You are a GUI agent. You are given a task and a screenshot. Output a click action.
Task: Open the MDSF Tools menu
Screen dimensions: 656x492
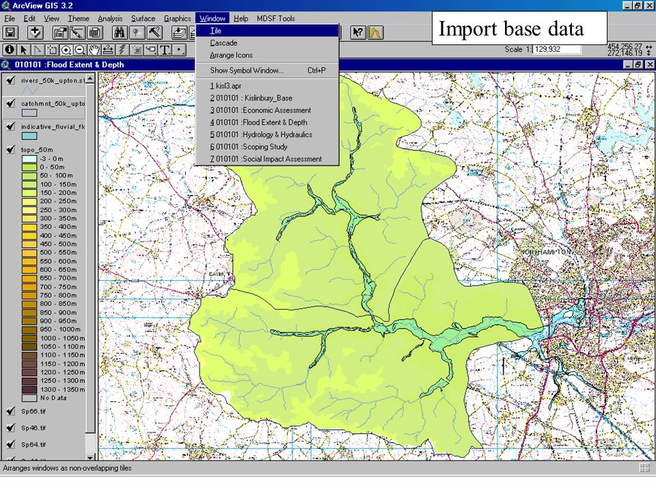[x=275, y=18]
